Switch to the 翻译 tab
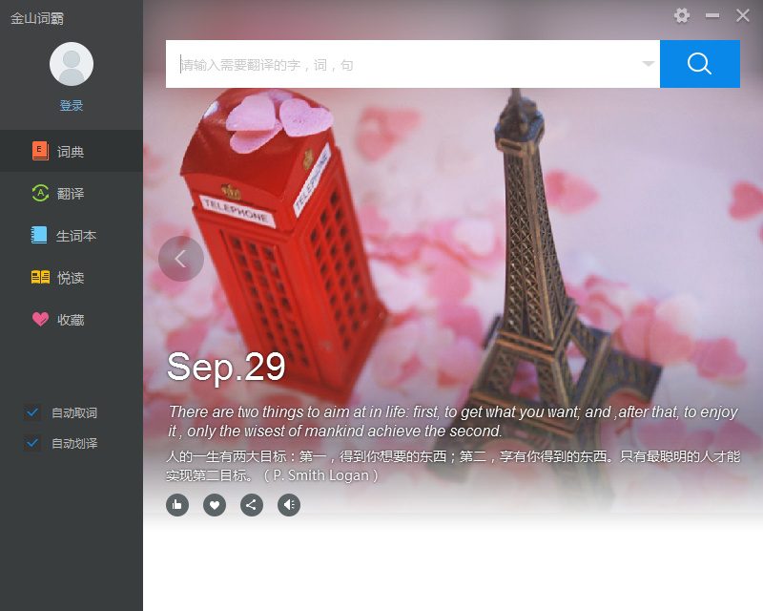Image resolution: width=763 pixels, height=611 pixels. click(x=71, y=193)
